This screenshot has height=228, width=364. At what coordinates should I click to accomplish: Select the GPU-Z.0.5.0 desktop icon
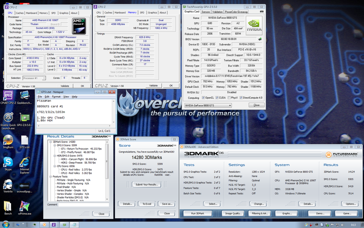pyautogui.click(x=24, y=119)
